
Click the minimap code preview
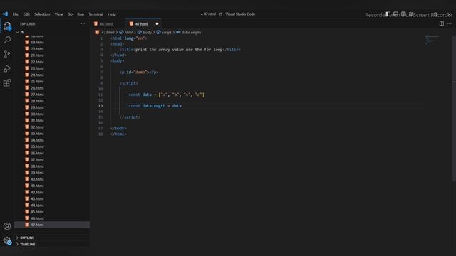click(432, 40)
